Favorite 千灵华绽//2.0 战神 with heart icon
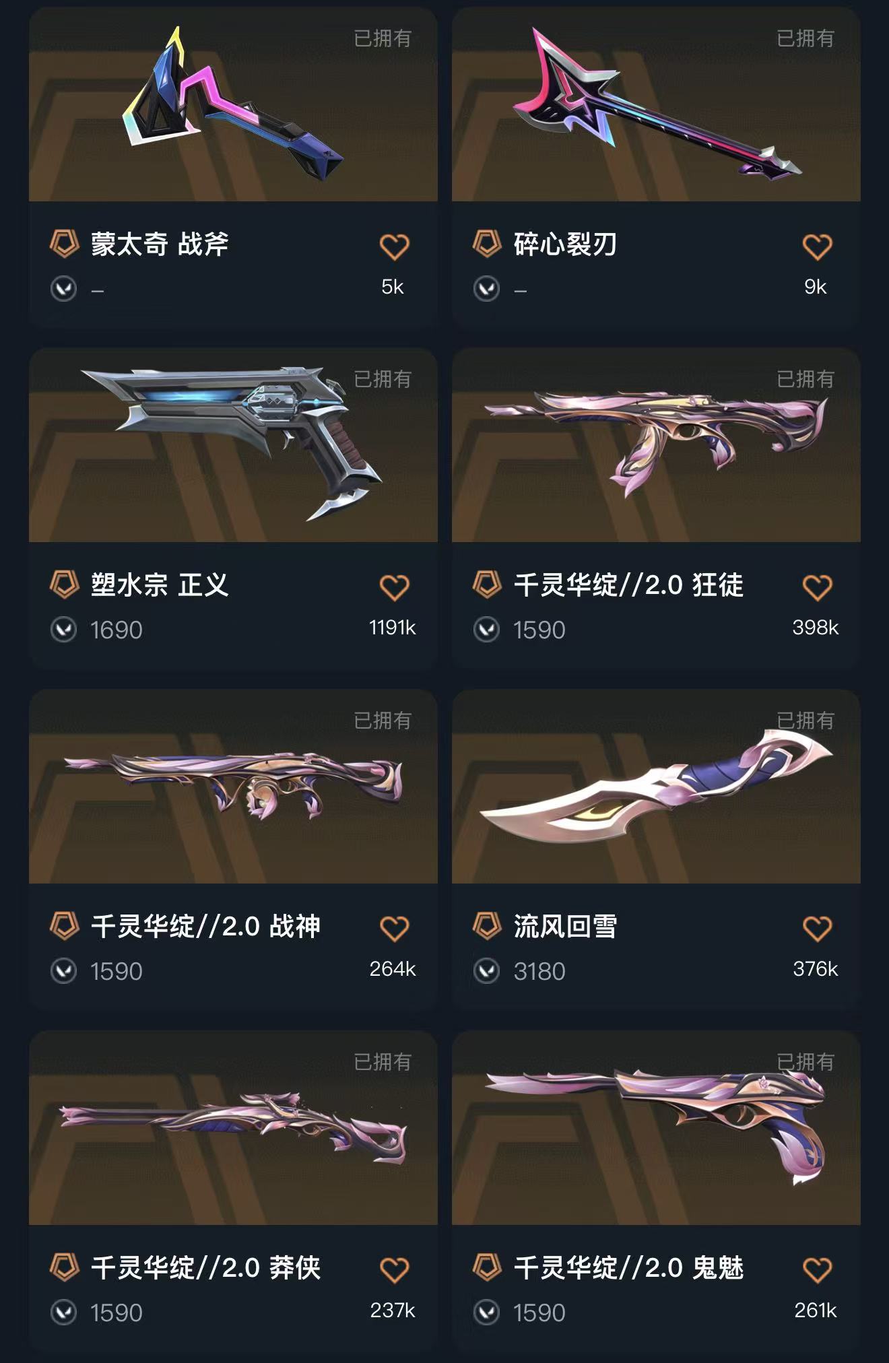 (394, 929)
